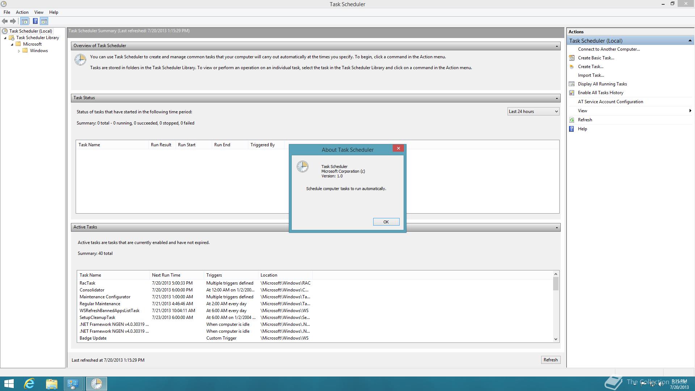Open File Explorer from taskbar
Screen dimensions: 695x391
(x=51, y=384)
